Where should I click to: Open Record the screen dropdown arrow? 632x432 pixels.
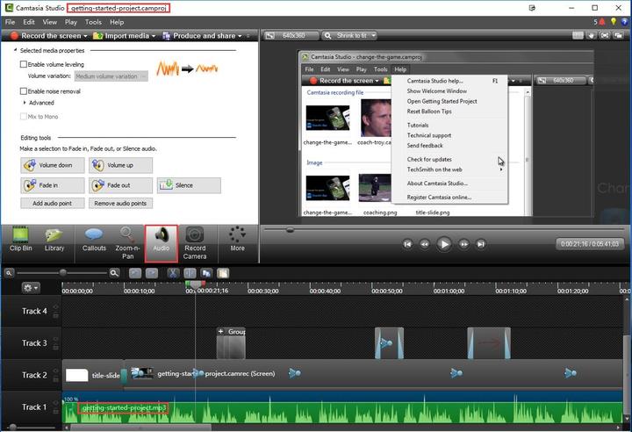click(85, 36)
